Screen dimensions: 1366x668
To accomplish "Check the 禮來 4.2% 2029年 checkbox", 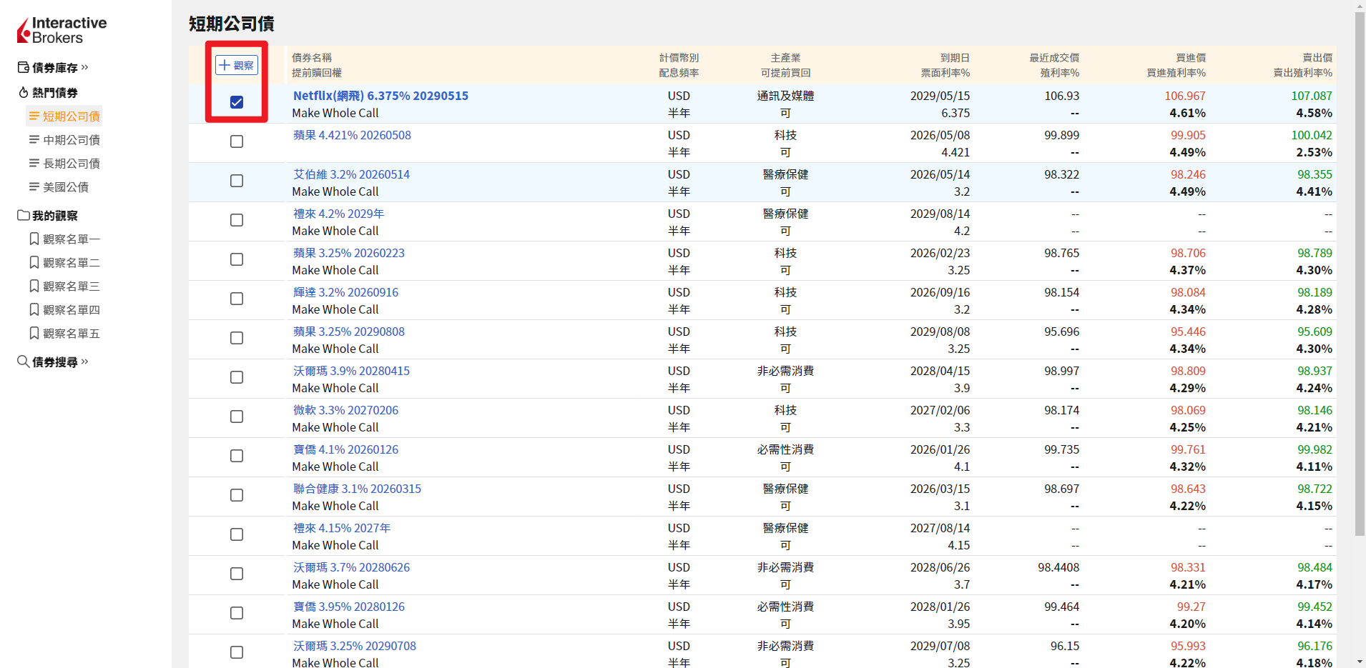I will pos(237,220).
